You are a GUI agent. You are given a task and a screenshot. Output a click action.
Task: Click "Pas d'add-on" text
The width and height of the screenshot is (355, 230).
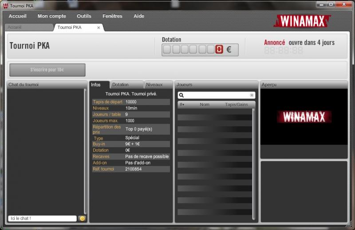pos(138,163)
